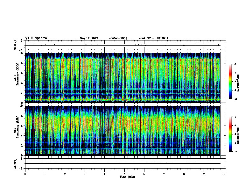Viewport: 252px width, 195px height.
Task: Click the ch.2 color bar '-6' tick label
Action: coord(235,117)
